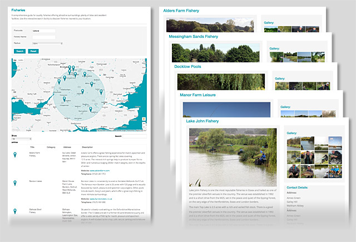Select the map pin near Northampton
This screenshot has height=242, width=356.
(x=85, y=74)
